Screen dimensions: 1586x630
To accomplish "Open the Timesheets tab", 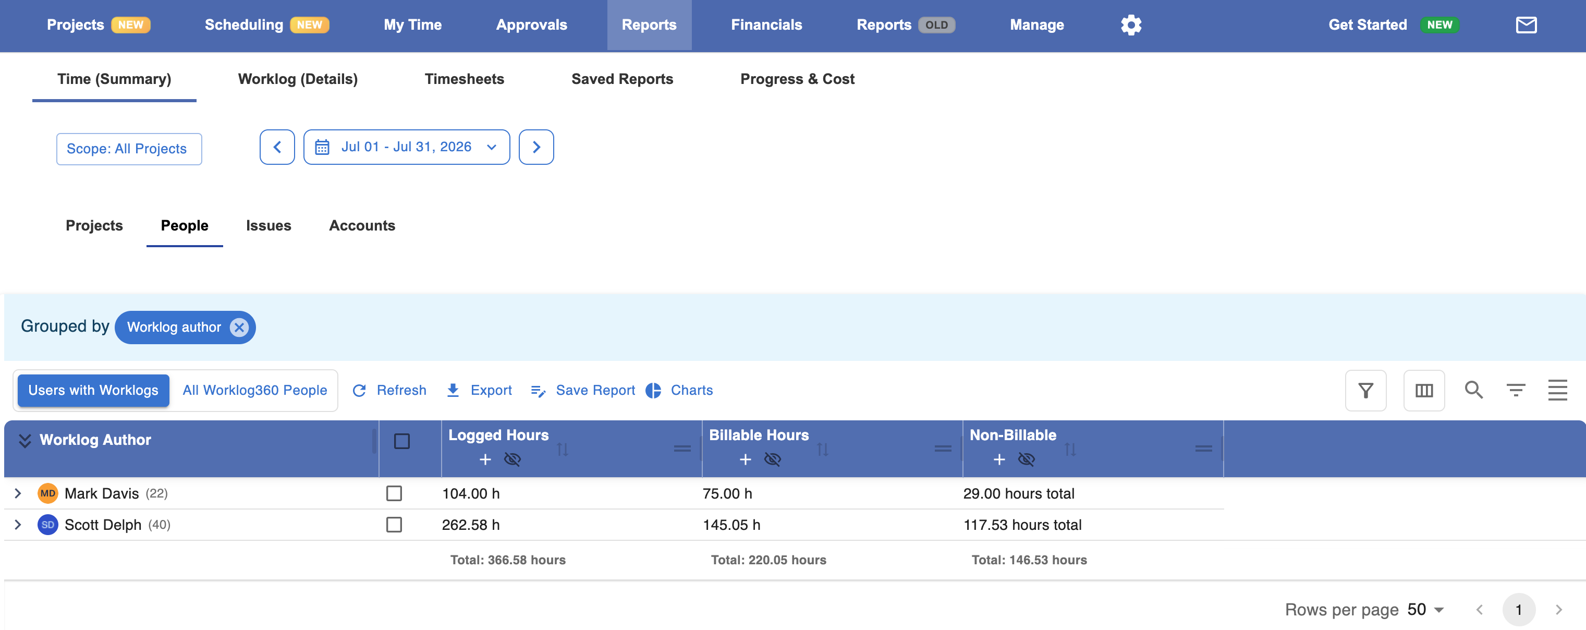I will coord(464,79).
